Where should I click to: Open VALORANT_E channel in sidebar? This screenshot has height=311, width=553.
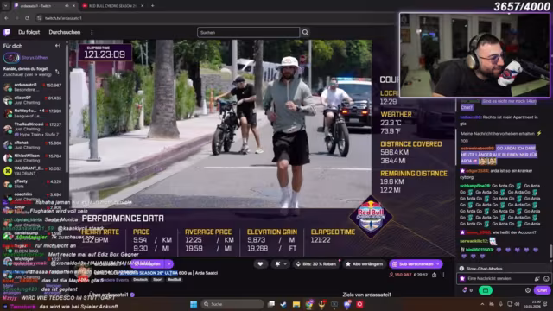coord(33,171)
